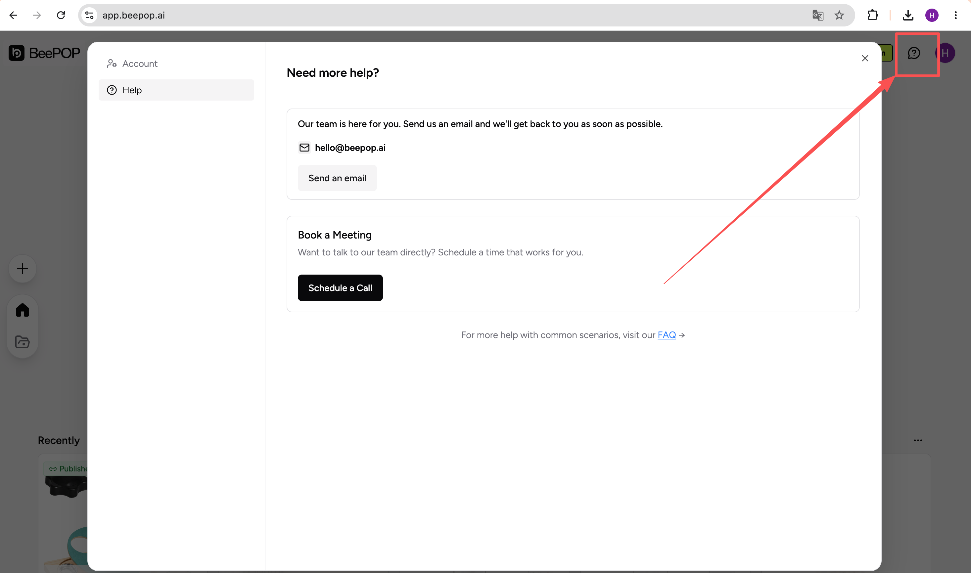Open the FAQ link

[x=667, y=335]
